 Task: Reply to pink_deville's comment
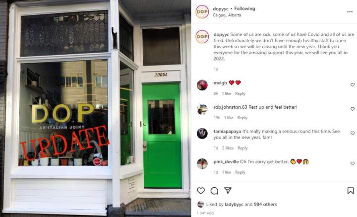(240, 172)
